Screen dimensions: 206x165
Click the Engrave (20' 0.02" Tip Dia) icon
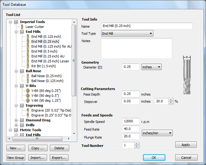click(28, 110)
